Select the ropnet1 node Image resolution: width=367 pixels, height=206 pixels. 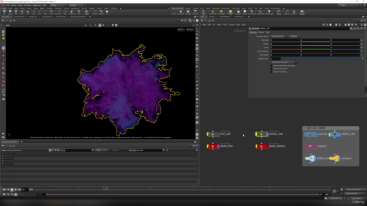[x=311, y=146]
